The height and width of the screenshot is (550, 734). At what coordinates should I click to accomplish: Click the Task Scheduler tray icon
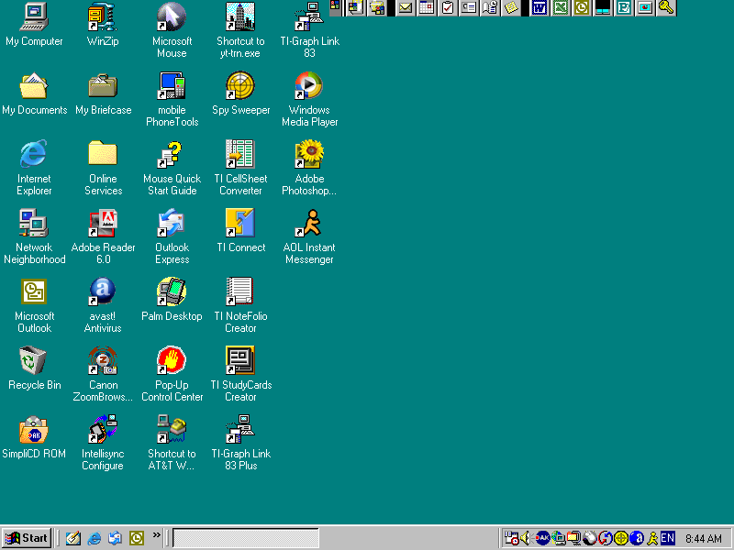(511, 538)
